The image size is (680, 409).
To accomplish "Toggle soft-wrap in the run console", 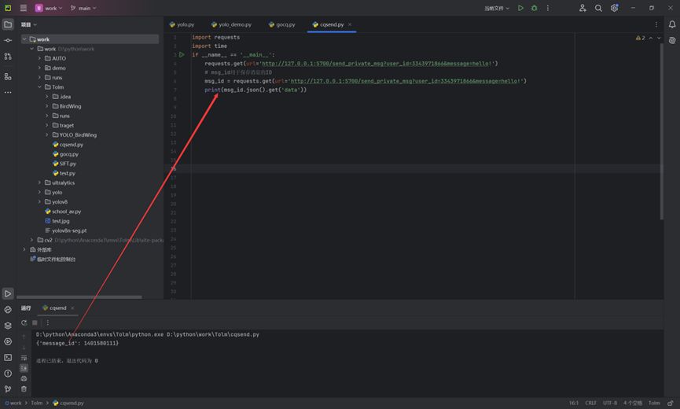I will (x=24, y=358).
